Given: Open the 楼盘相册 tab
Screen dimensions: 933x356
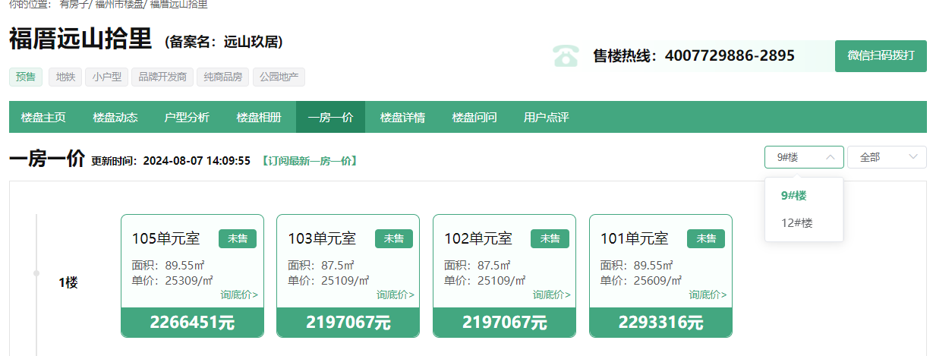Looking at the screenshot, I should [259, 118].
